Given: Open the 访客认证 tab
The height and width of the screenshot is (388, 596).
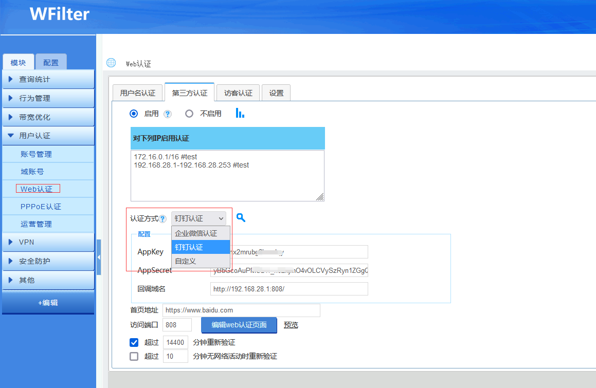Looking at the screenshot, I should [x=238, y=93].
